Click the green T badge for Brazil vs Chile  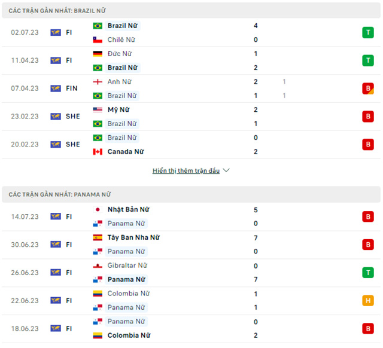click(368, 32)
